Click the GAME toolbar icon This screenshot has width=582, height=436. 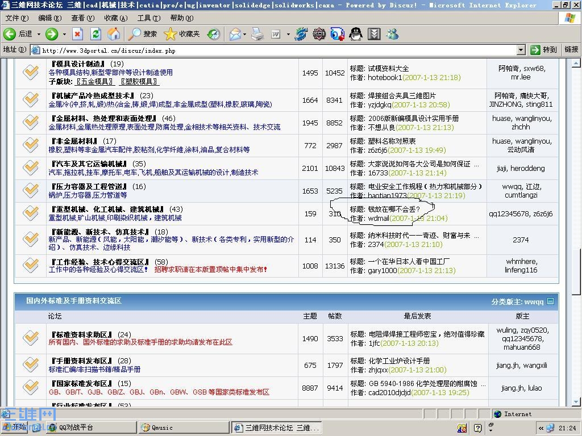[319, 34]
